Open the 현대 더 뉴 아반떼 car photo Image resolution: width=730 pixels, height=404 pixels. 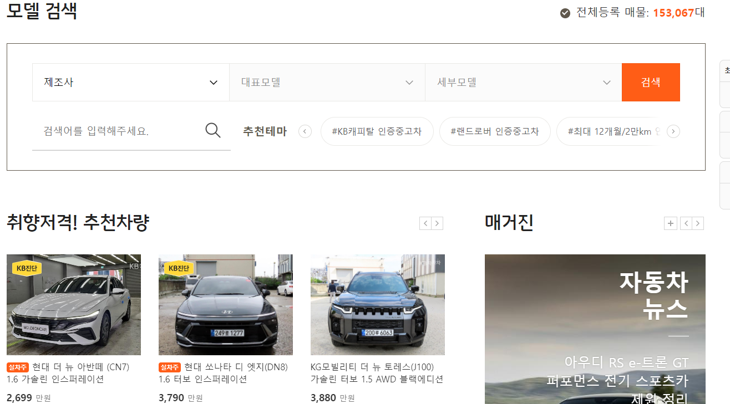(74, 305)
